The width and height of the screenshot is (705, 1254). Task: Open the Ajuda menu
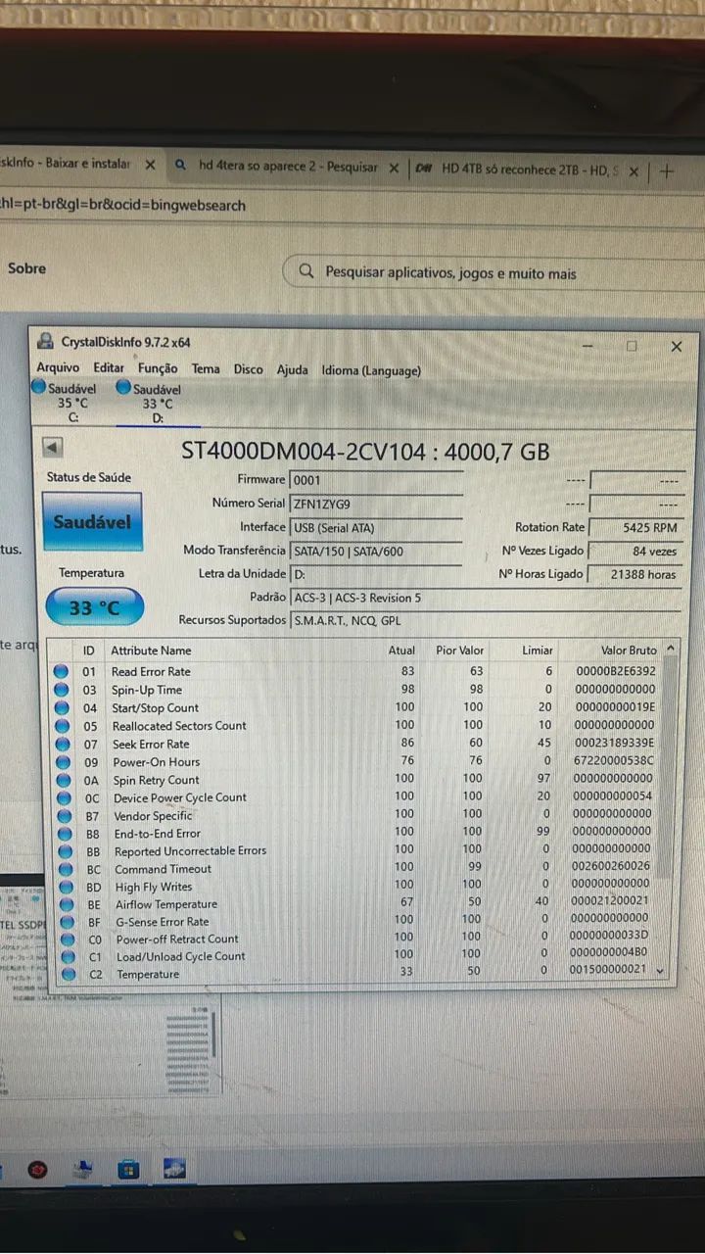(292, 370)
